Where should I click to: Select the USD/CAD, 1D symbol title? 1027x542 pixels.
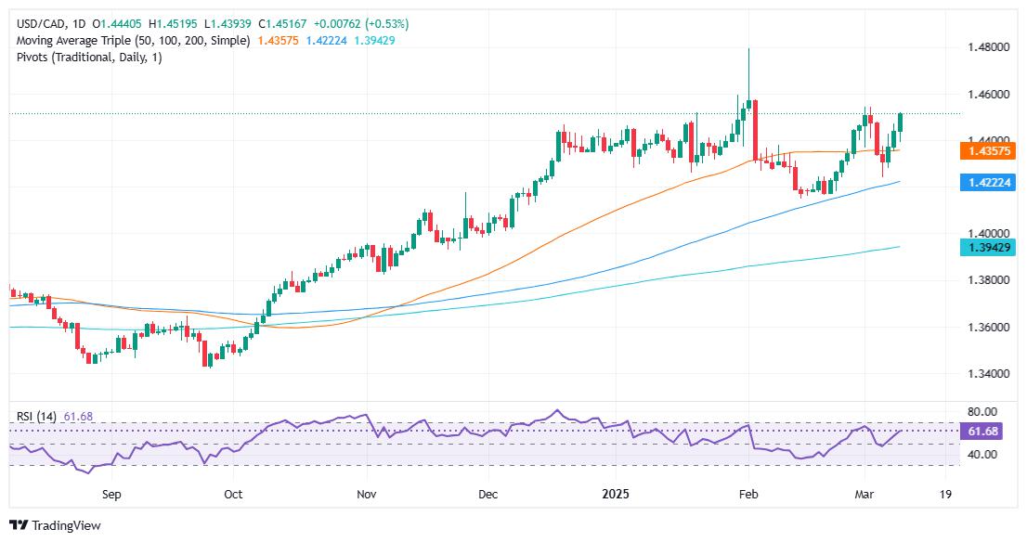(x=51, y=23)
